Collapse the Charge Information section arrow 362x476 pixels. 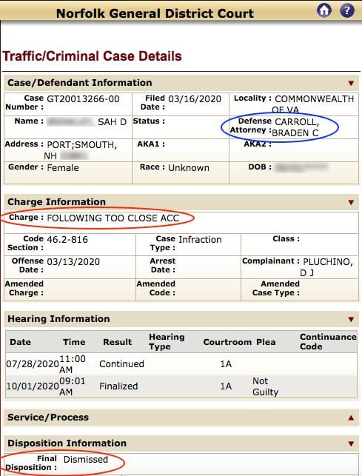coord(351,203)
